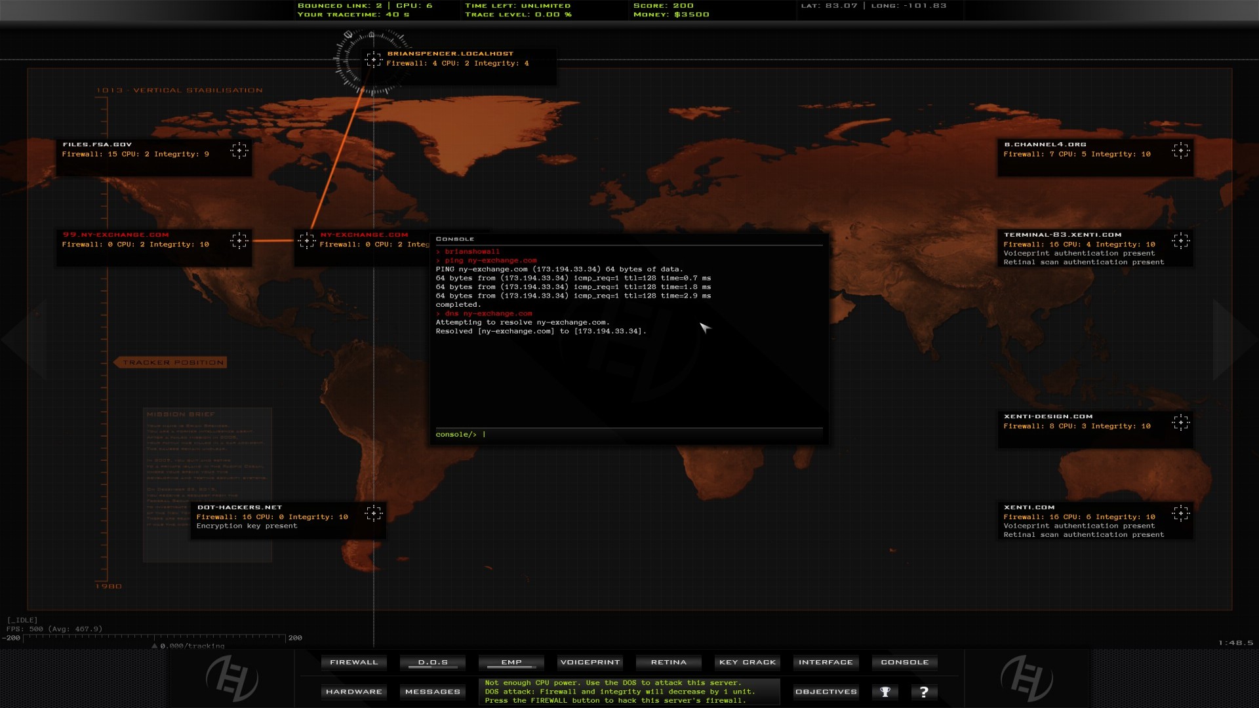
Task: Open the help question mark icon
Action: 925,692
